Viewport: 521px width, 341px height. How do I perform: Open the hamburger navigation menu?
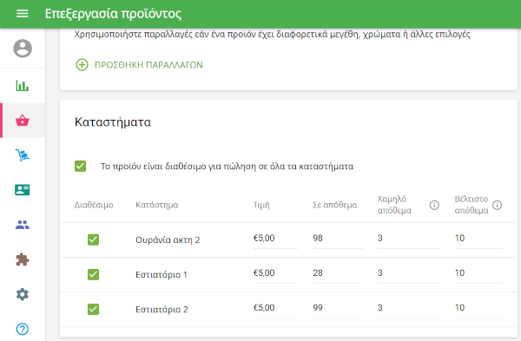[x=23, y=14]
